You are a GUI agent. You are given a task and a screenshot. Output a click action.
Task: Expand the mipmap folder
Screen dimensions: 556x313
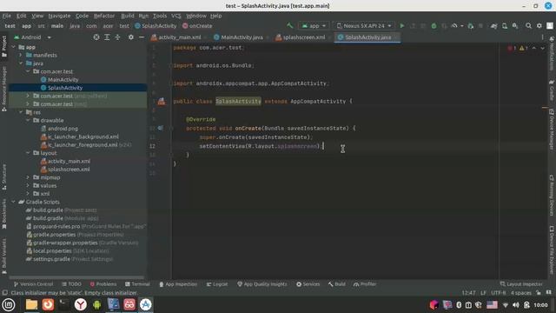point(28,177)
